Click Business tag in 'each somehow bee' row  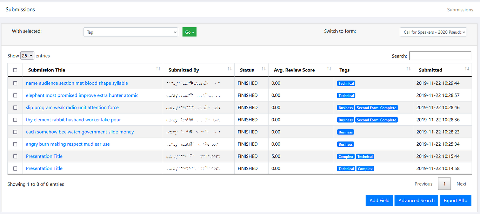[346, 132]
